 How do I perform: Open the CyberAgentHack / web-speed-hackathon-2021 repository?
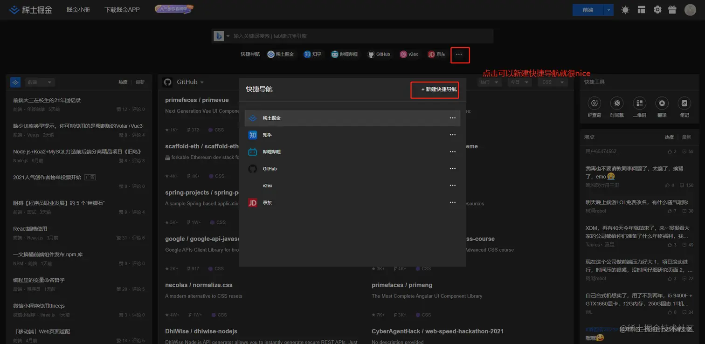click(437, 331)
